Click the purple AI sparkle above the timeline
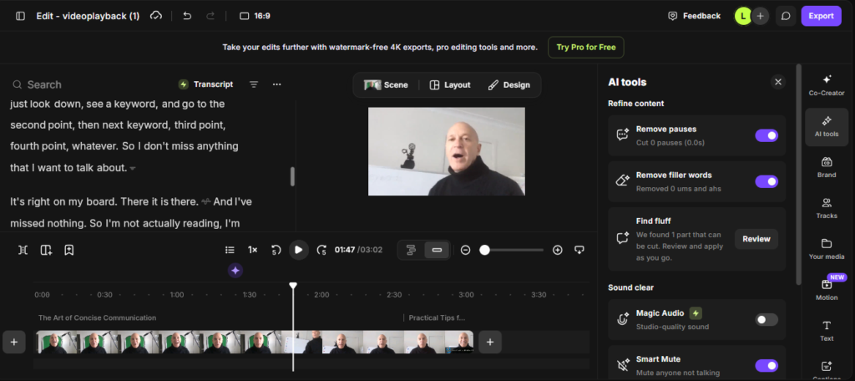 click(235, 270)
